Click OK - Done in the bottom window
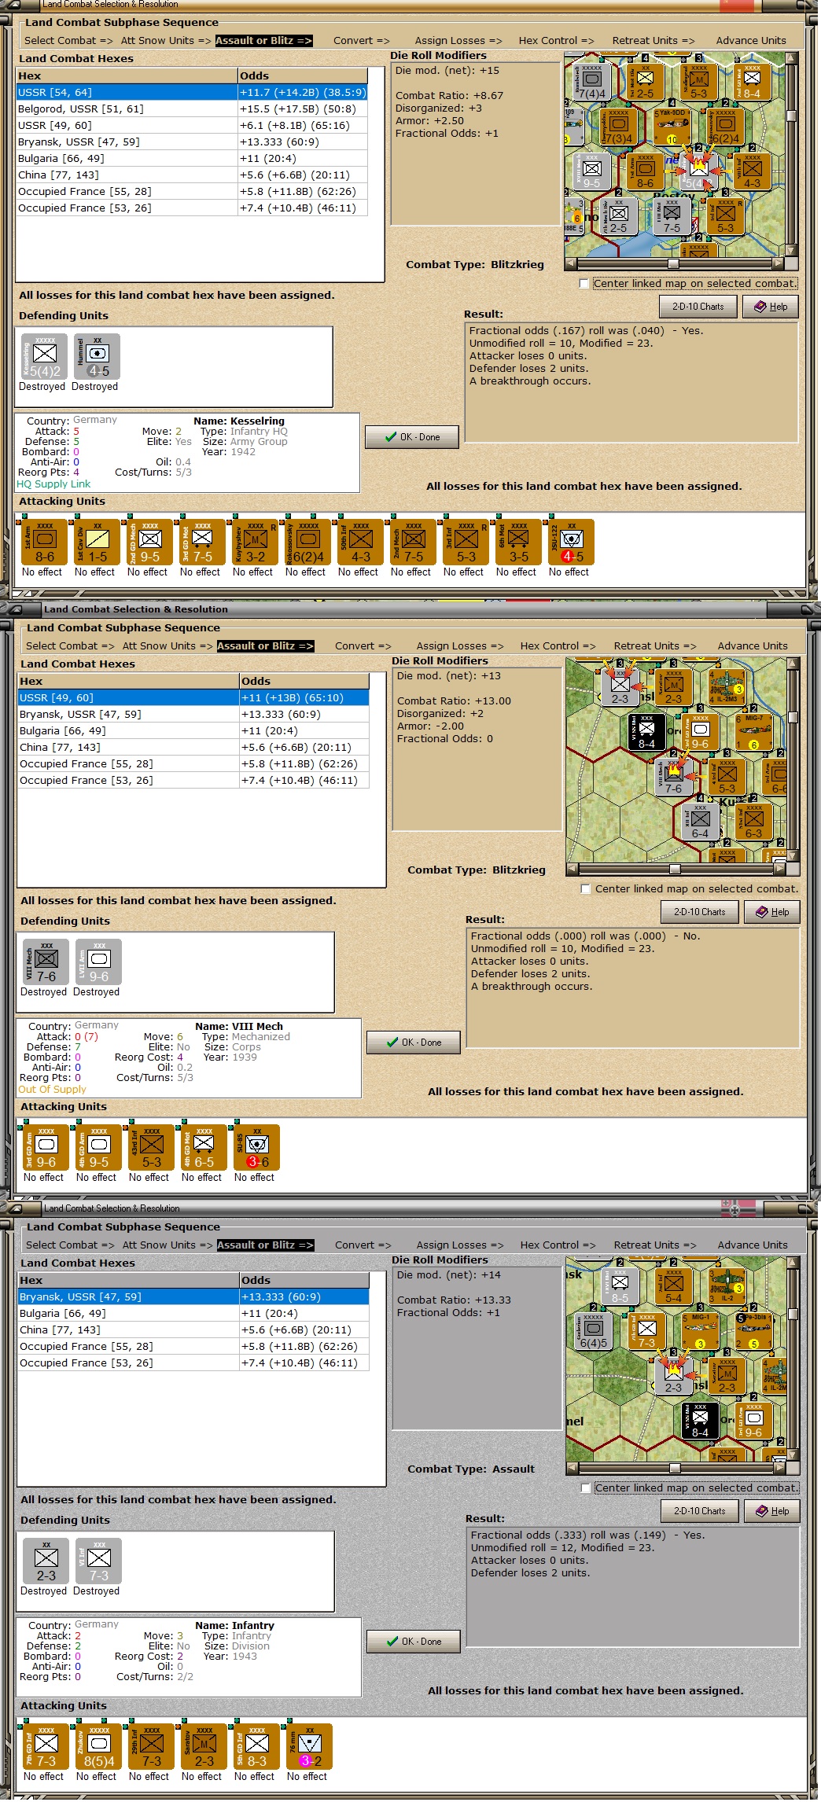The image size is (821, 1802). 414,1642
